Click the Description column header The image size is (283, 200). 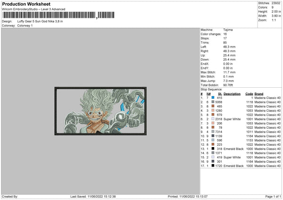click(232, 94)
